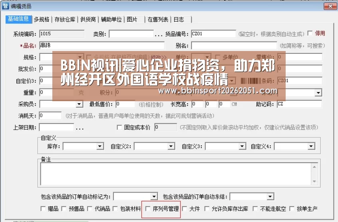Click the 重量 input field
Screen dimensions: 338x222
pos(57,92)
